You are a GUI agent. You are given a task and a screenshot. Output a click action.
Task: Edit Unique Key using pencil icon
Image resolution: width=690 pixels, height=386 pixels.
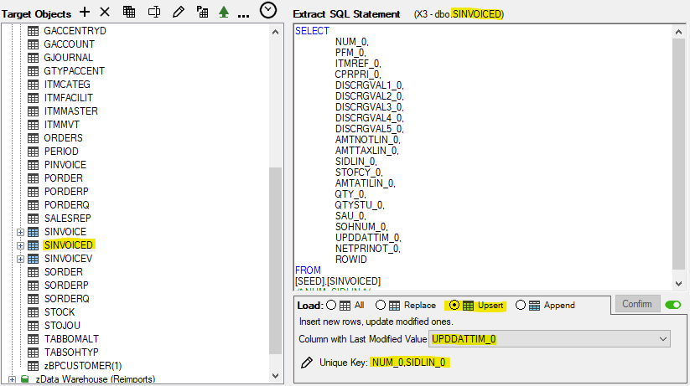tap(307, 363)
